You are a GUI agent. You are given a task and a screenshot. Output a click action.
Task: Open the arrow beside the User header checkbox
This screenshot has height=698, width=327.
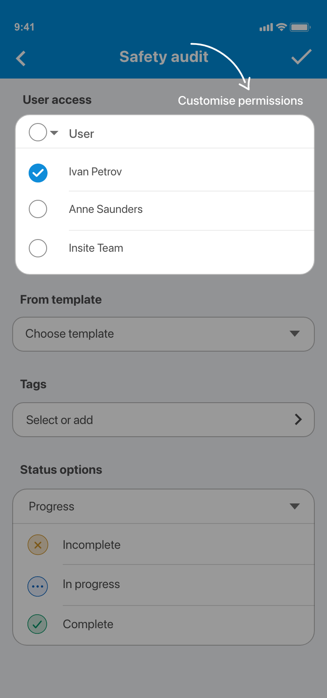point(54,133)
